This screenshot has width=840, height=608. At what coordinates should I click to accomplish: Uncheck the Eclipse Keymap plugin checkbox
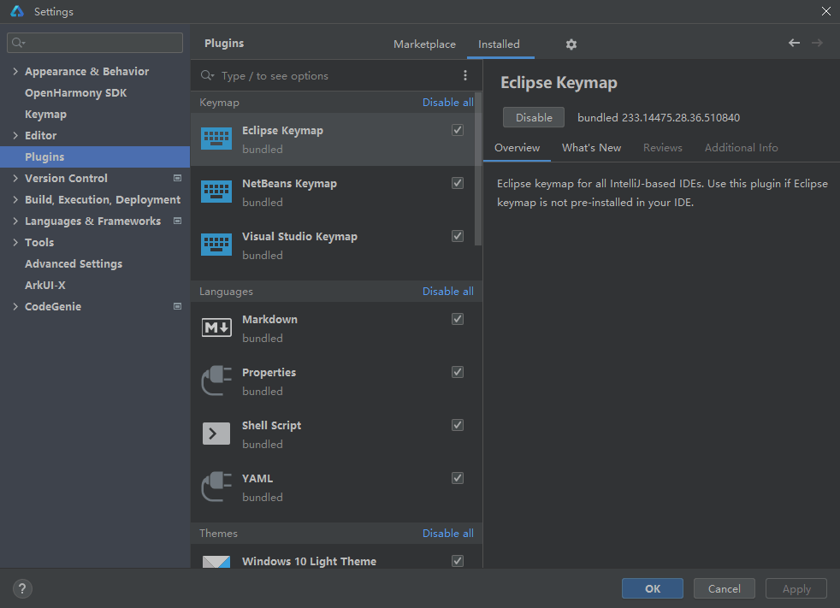[x=458, y=130]
